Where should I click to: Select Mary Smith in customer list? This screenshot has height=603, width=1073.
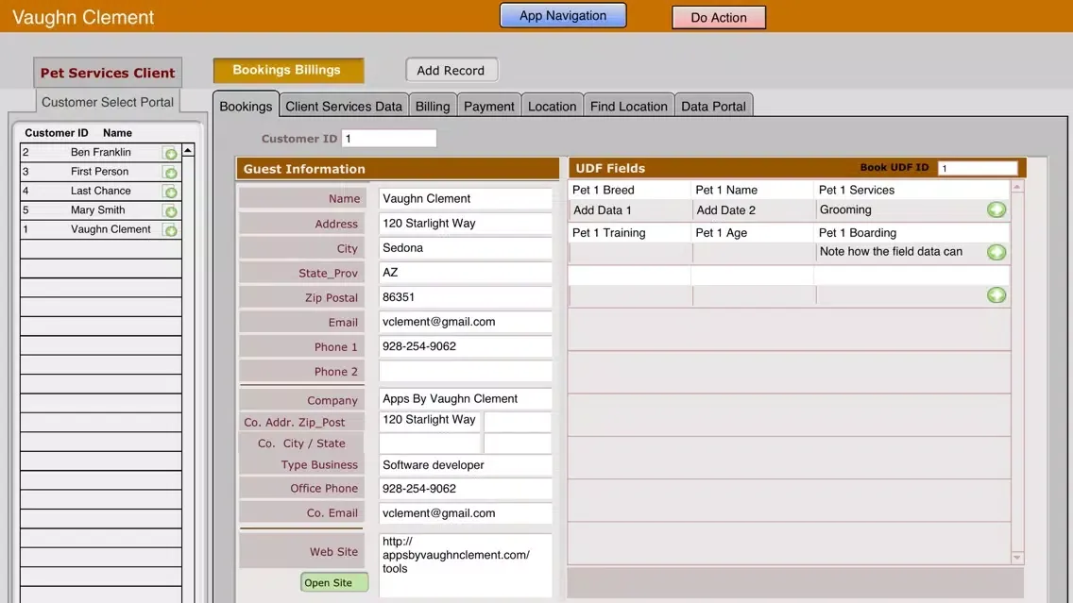tap(100, 209)
